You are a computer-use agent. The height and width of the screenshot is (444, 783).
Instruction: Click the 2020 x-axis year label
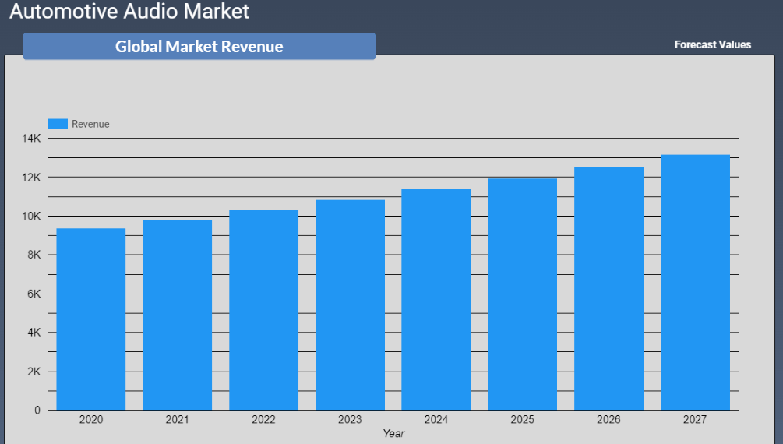pyautogui.click(x=91, y=420)
